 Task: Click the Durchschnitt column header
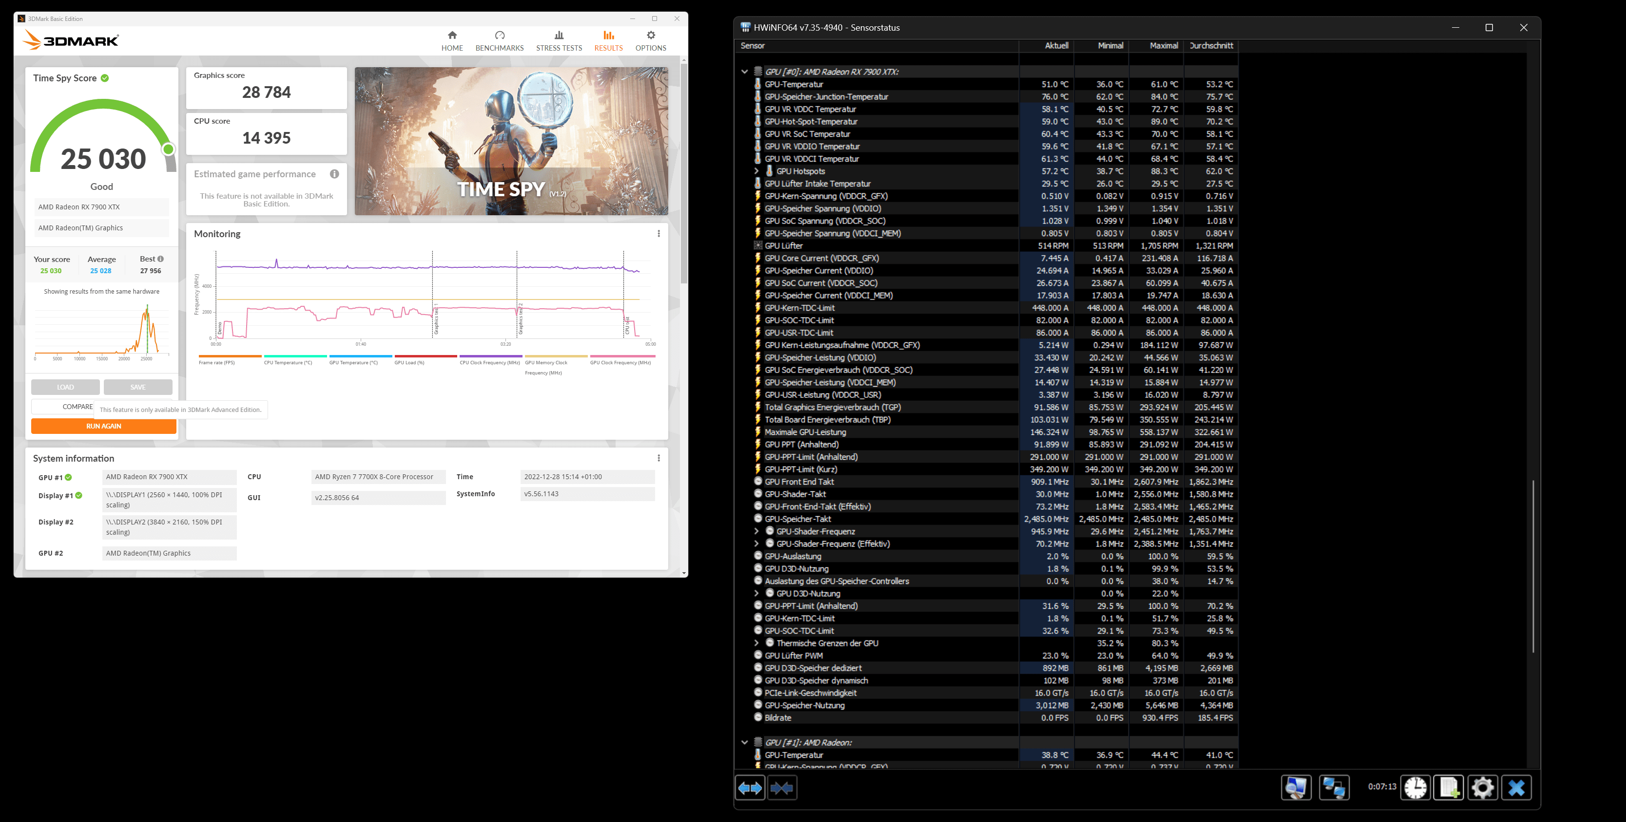tap(1211, 45)
